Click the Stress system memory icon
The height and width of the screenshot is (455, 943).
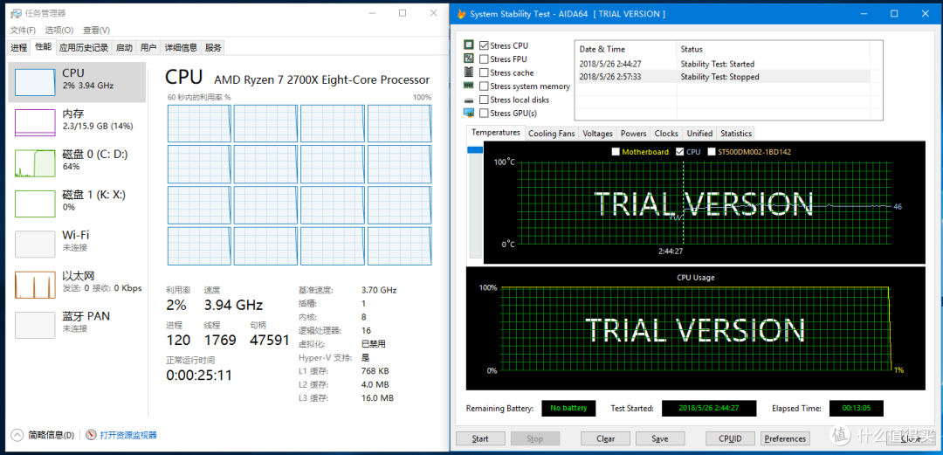point(469,86)
